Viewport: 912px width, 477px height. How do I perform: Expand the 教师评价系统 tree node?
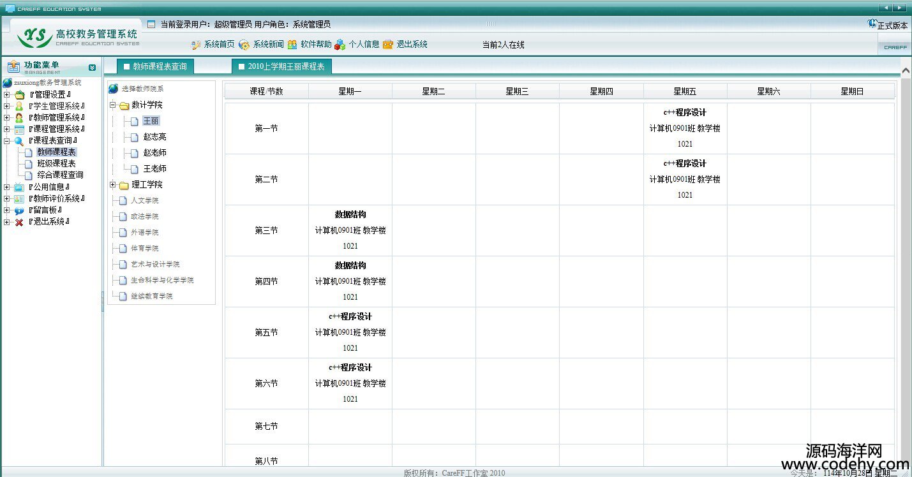click(6, 199)
